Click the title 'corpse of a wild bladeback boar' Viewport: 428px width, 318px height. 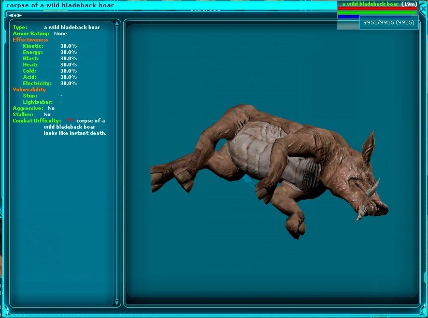[x=60, y=5]
